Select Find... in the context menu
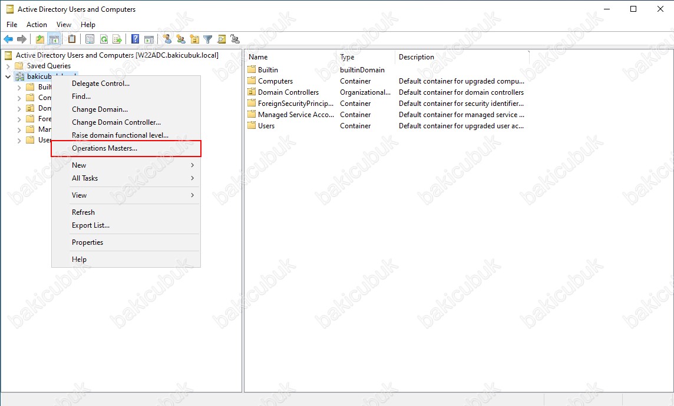674x406 pixels. pos(126,96)
